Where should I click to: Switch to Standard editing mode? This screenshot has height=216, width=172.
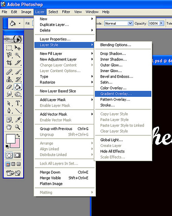(x=9, y=156)
